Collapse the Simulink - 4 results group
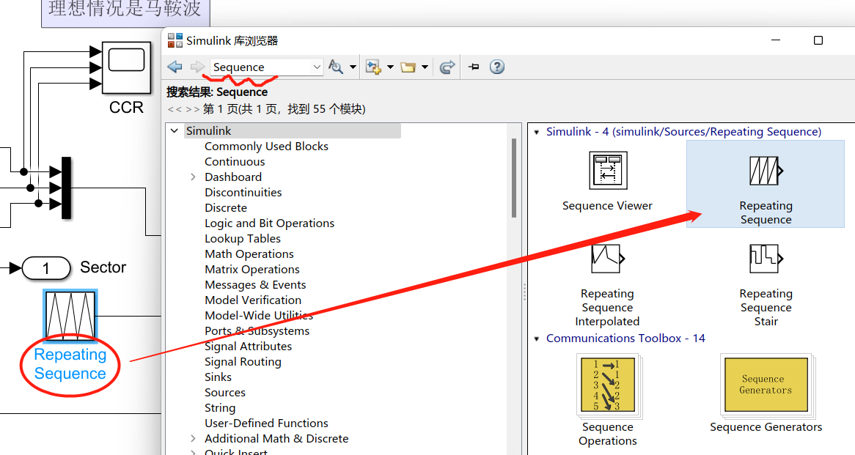855x455 pixels. (537, 132)
